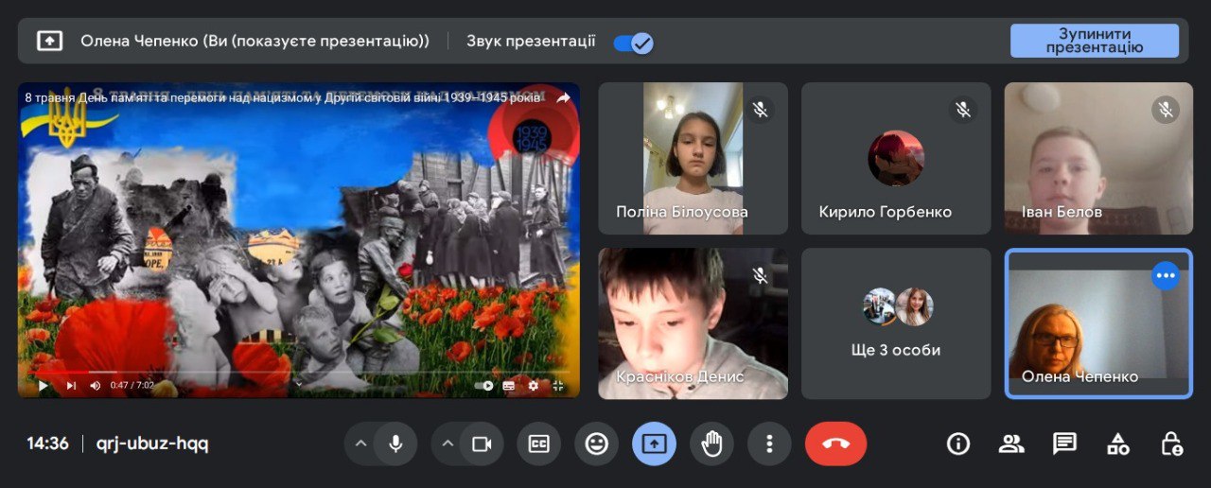The image size is (1211, 488).
Task: Toggle YouTube autoplay switch in video player
Action: (x=485, y=386)
